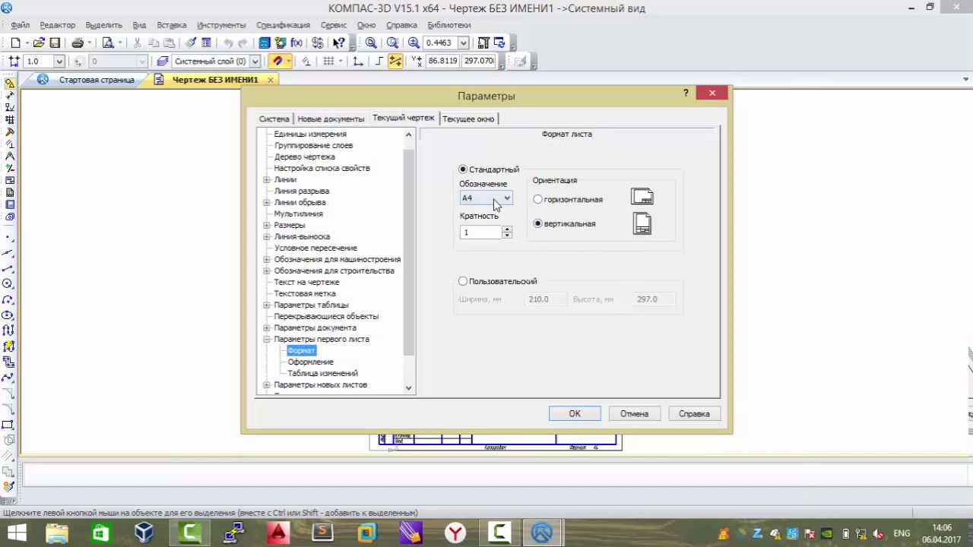Click the X coordinate field 86.8119
Viewport: 973px width, 547px height.
click(x=442, y=61)
